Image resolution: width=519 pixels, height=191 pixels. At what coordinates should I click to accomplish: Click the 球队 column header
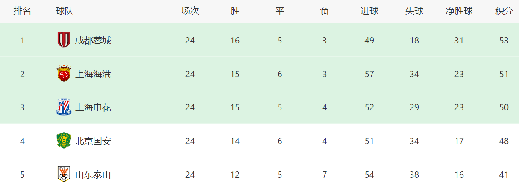click(x=65, y=12)
